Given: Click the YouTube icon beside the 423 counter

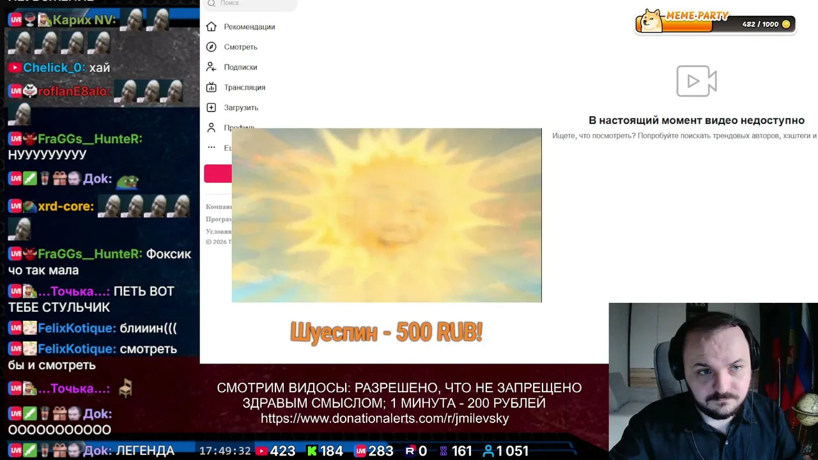Looking at the screenshot, I should (261, 451).
